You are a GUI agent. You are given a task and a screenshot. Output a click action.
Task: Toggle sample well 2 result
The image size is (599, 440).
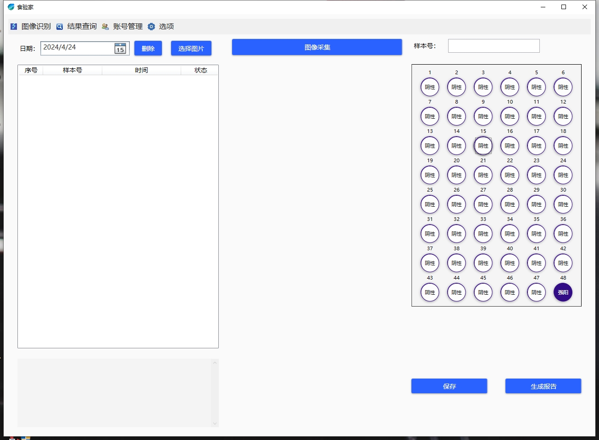[456, 87]
